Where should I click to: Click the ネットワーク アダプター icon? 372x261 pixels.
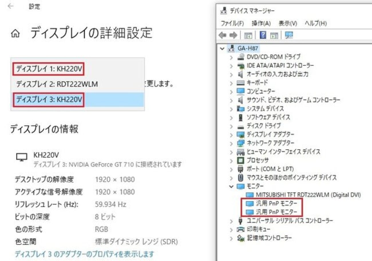[x=241, y=143]
